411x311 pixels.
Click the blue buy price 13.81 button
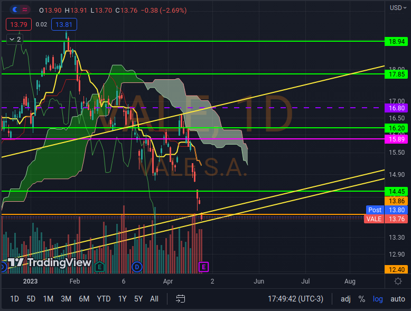tap(64, 24)
